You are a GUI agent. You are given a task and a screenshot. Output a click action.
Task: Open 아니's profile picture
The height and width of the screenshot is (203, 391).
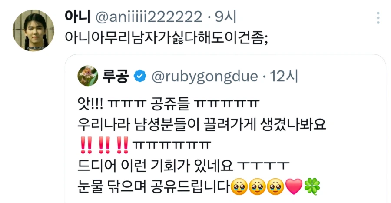point(33,30)
